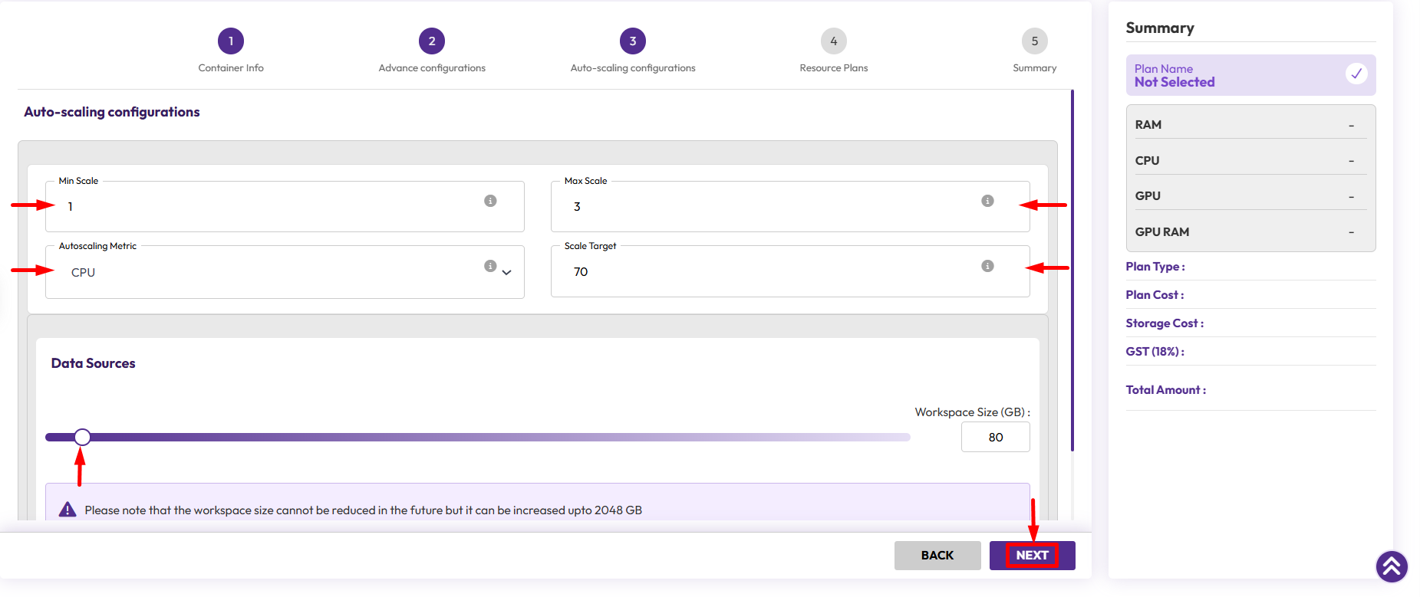
Task: Click the Max Scale info icon
Action: pyautogui.click(x=987, y=201)
